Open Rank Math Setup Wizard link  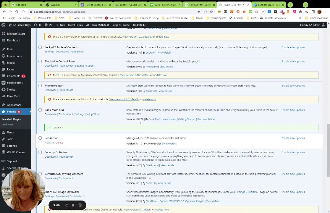coord(94,114)
